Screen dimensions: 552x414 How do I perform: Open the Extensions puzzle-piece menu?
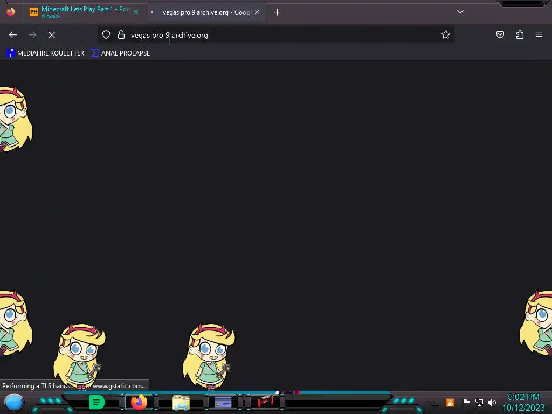tap(520, 34)
